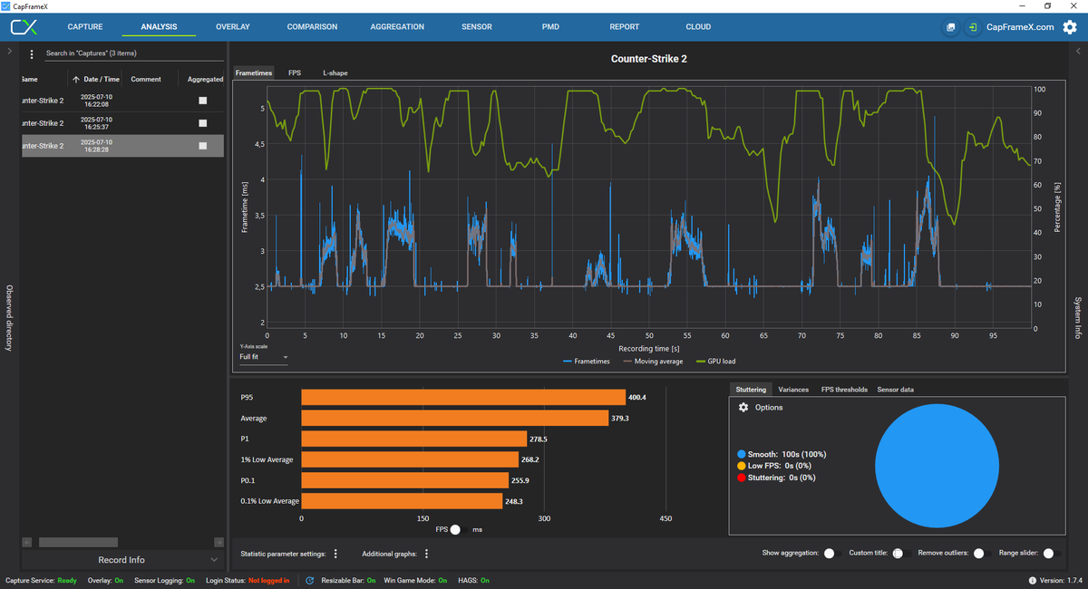Switch to the SENSOR tab
The height and width of the screenshot is (589, 1088).
click(x=477, y=27)
